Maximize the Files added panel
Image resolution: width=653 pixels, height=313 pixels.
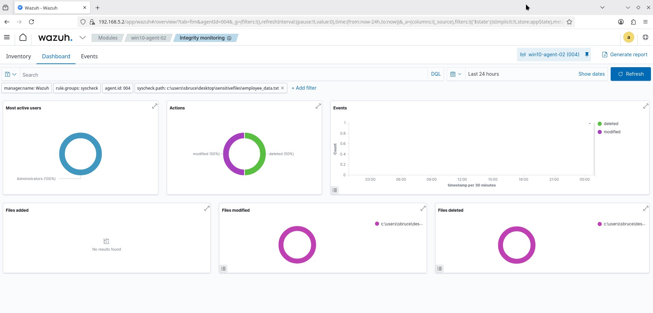point(207,208)
